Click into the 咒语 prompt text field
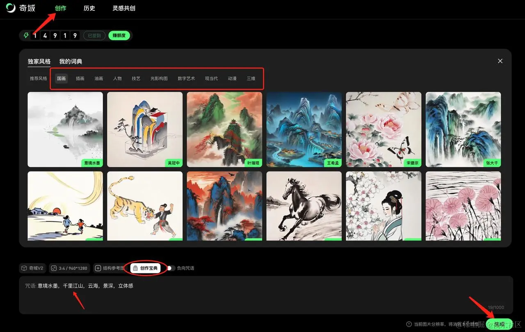The height and width of the screenshot is (332, 525). coord(266,295)
